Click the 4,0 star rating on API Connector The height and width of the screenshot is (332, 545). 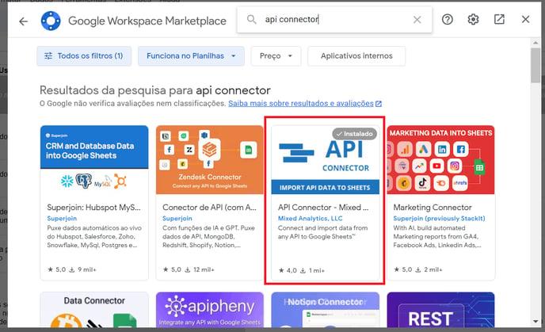pos(288,270)
